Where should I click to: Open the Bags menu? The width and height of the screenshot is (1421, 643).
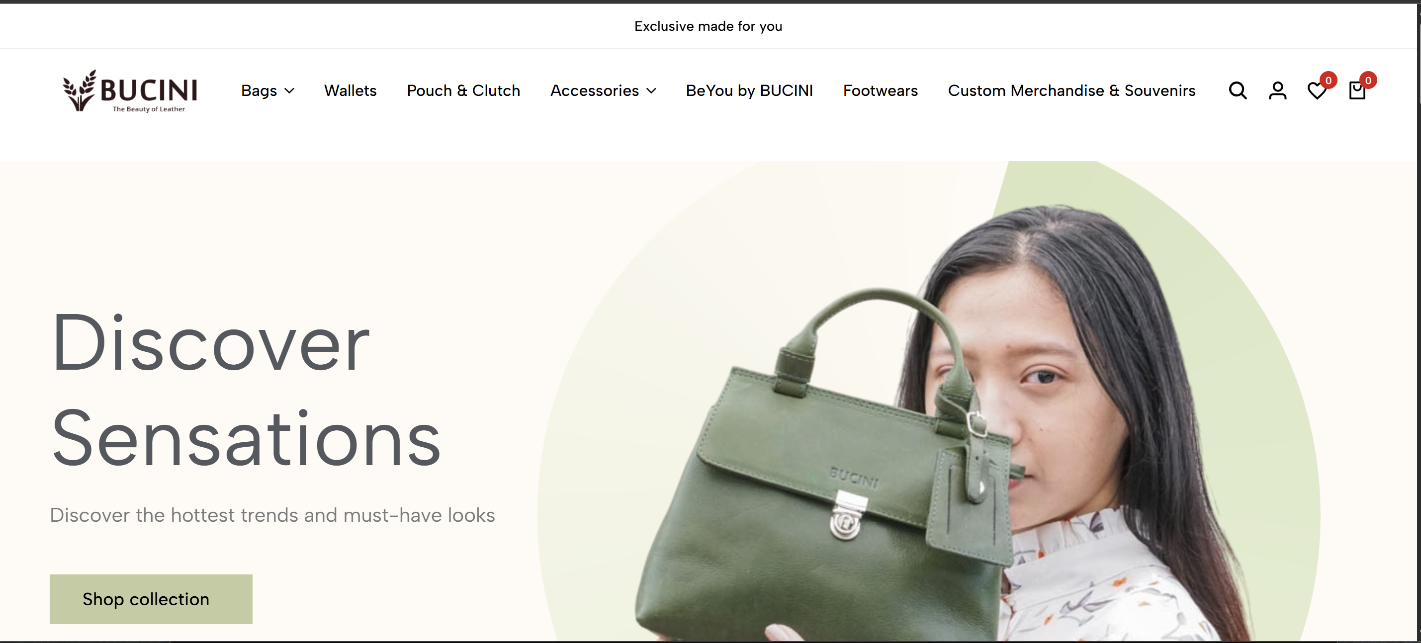(267, 90)
